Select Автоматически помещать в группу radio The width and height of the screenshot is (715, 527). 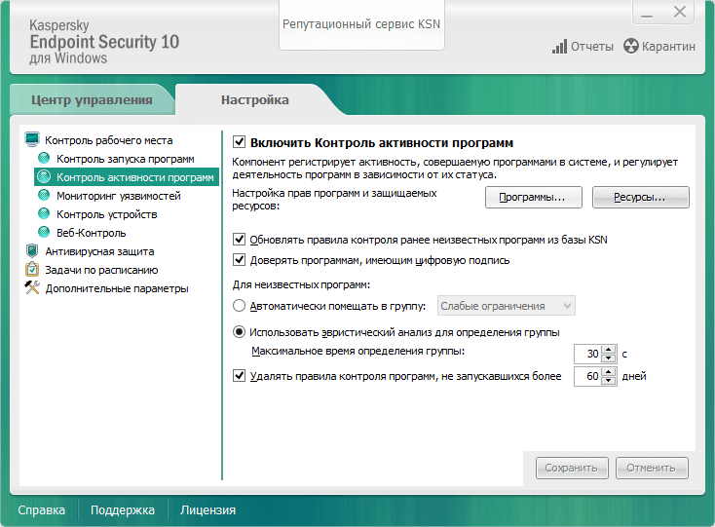[239, 306]
